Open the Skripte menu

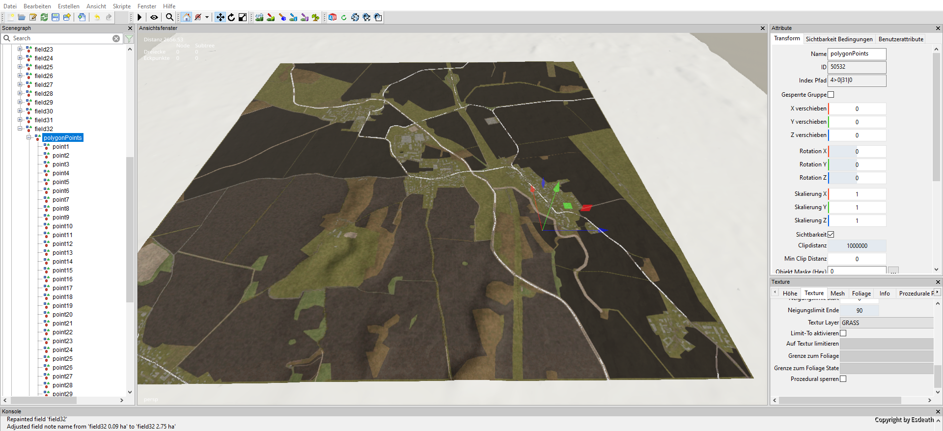click(122, 6)
